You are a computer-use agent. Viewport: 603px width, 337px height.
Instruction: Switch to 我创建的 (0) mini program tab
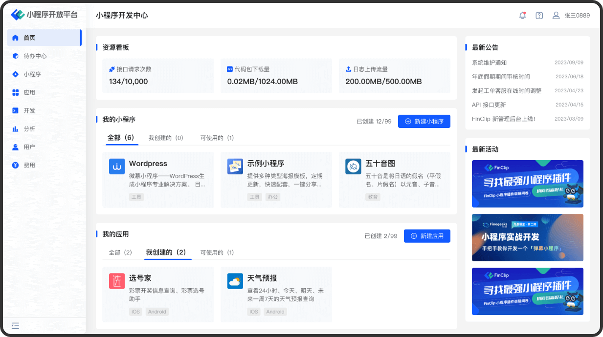pyautogui.click(x=166, y=138)
